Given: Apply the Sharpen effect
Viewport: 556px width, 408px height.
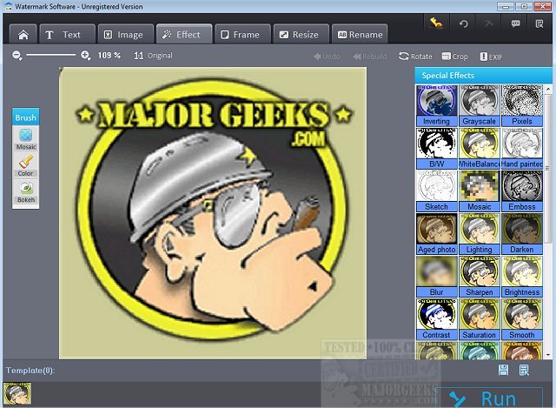Looking at the screenshot, I should (479, 277).
